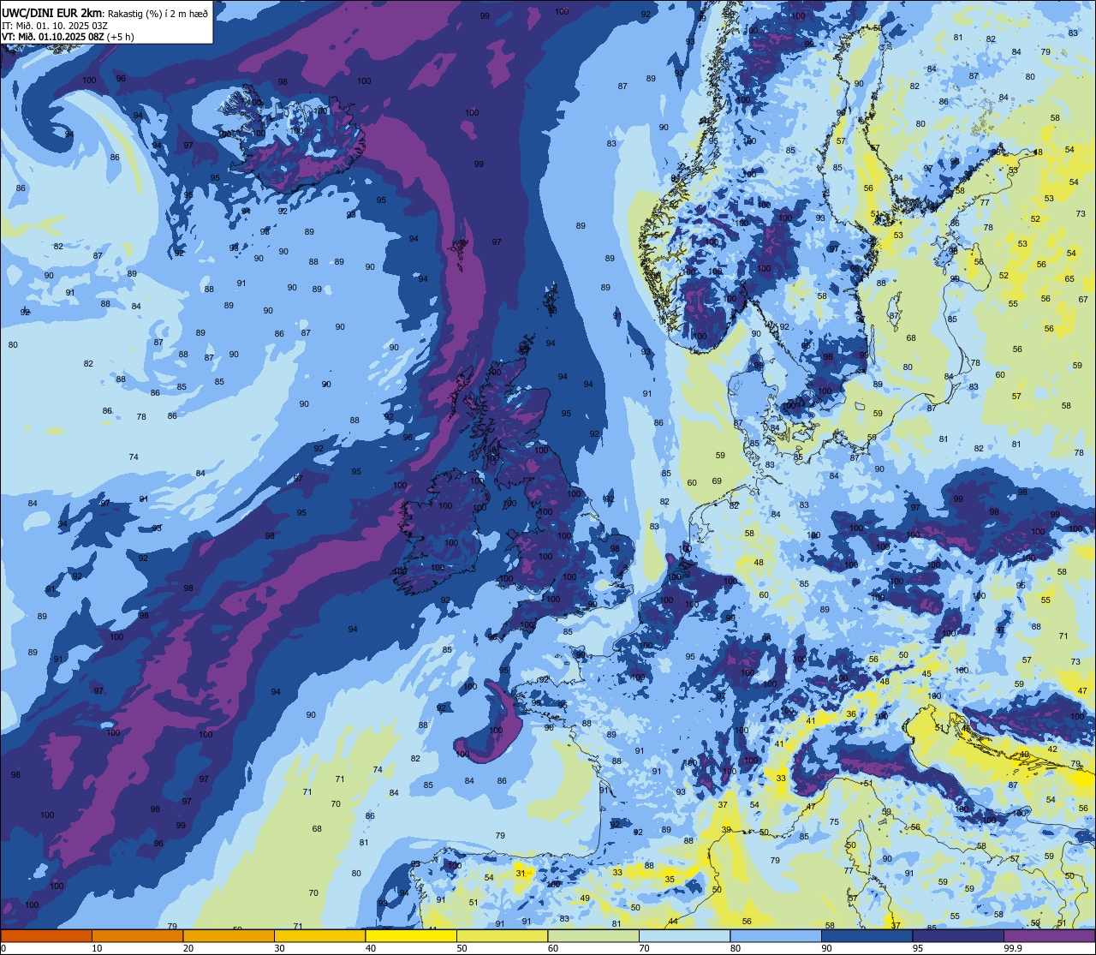Click the legend tick label '10'
The image size is (1096, 955).
click(x=97, y=948)
